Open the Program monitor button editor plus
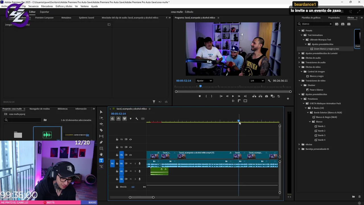The width and height of the screenshot is (364, 205). pyautogui.click(x=288, y=99)
